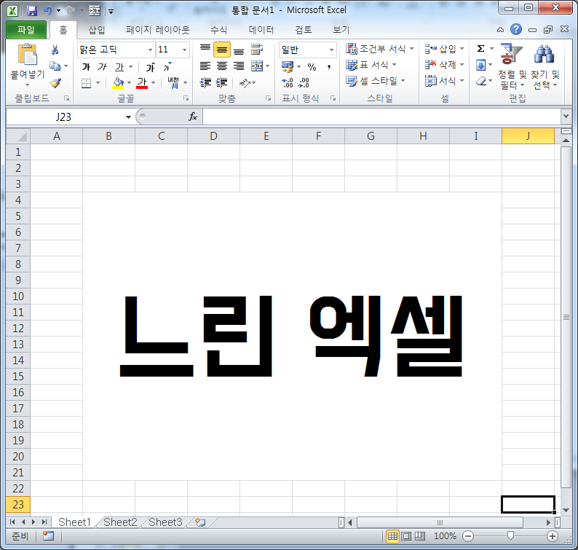The width and height of the screenshot is (578, 550).
Task: Click the Wrap Text icon
Action: (x=257, y=50)
